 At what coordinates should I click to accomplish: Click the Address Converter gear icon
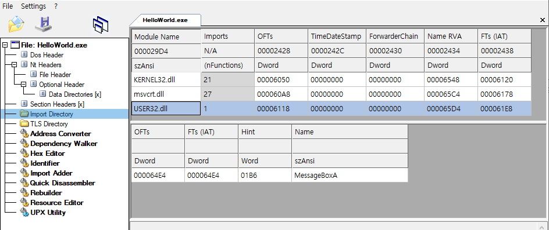click(x=24, y=134)
